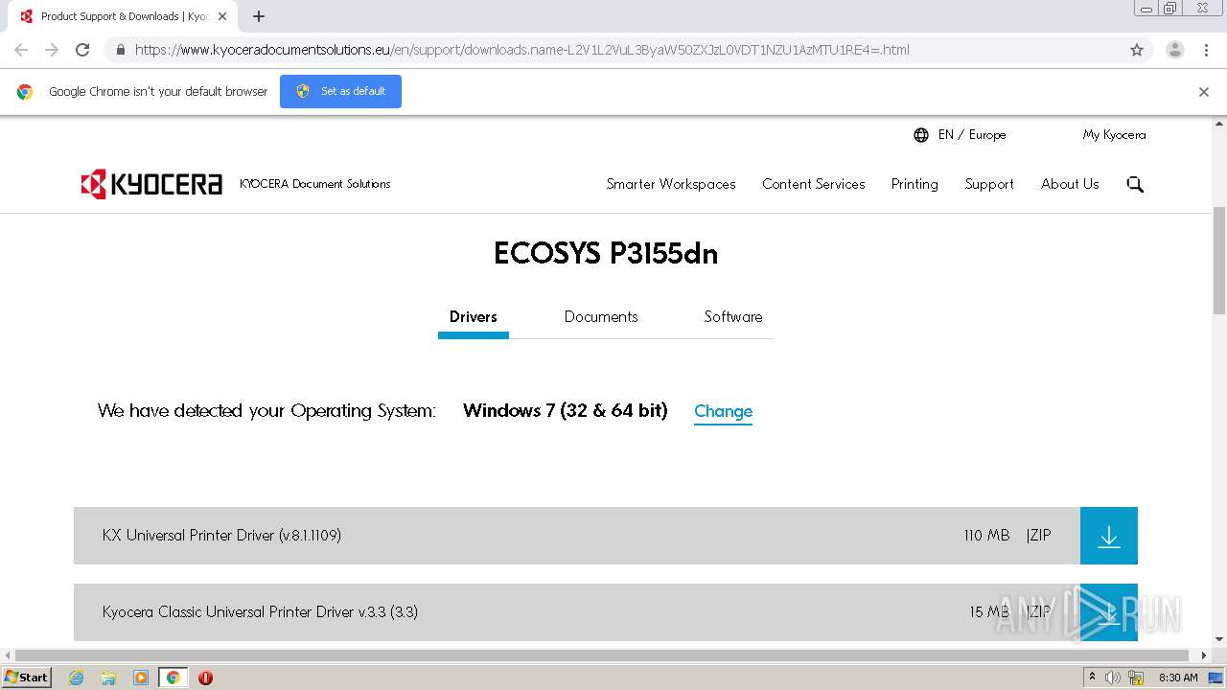1227x690 pixels.
Task: Click the Kyocera logo in the header
Action: [x=151, y=184]
